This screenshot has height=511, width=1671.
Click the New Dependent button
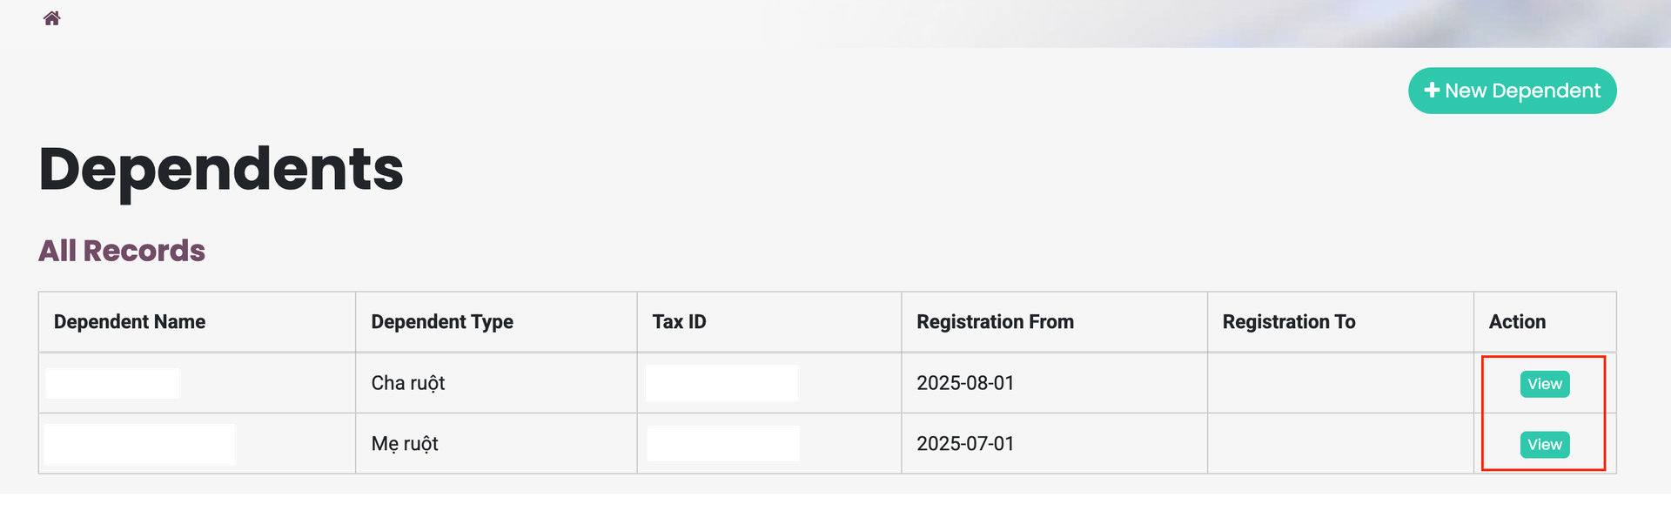(x=1512, y=91)
